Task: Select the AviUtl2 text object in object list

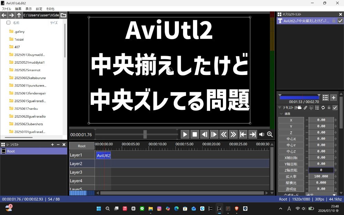Action: [306, 21]
